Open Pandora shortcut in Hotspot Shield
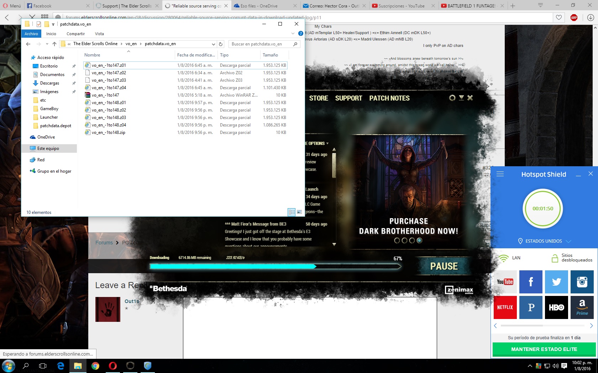598x373 pixels. (x=531, y=307)
